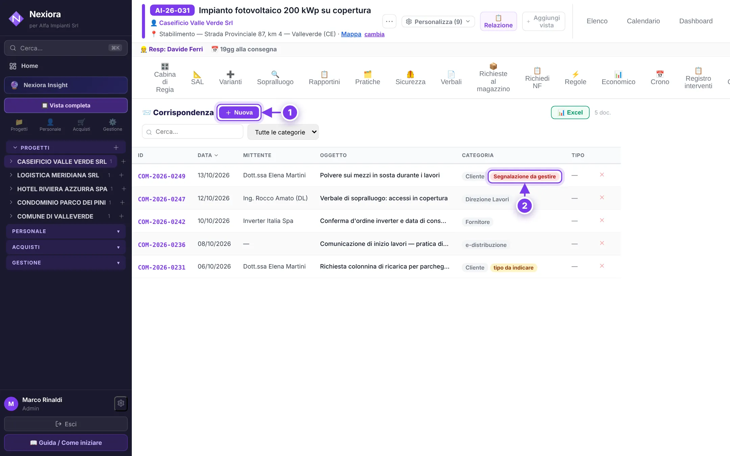Open document COM-2026-0247

point(162,199)
